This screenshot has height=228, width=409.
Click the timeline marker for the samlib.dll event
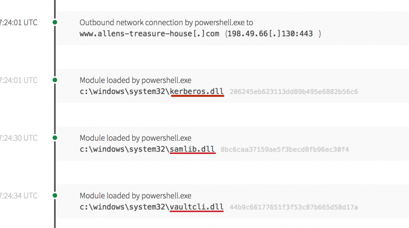point(55,138)
